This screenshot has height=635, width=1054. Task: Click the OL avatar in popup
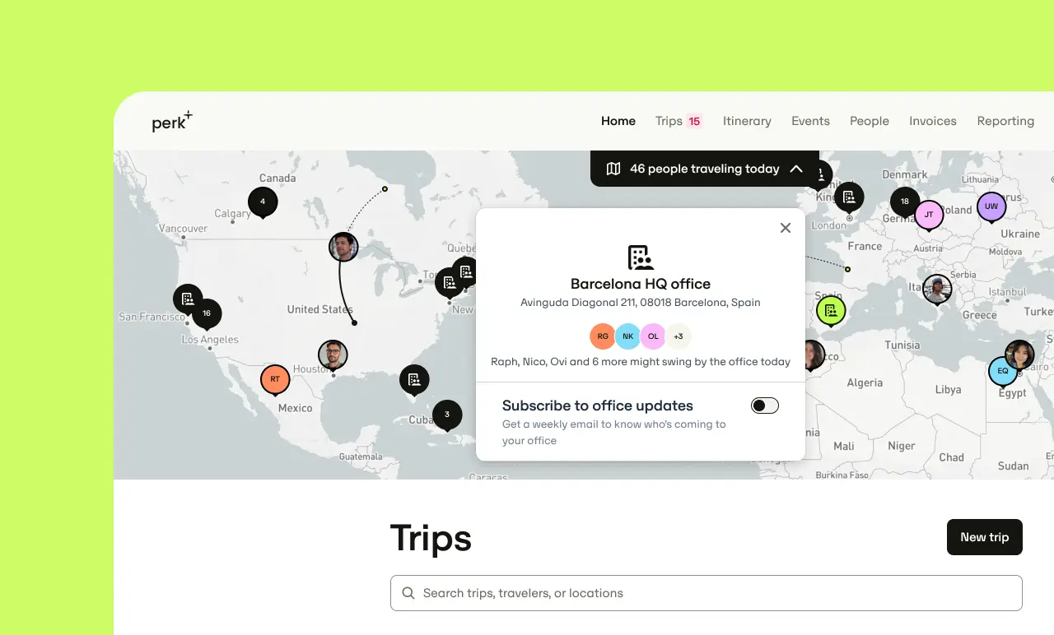pos(653,336)
